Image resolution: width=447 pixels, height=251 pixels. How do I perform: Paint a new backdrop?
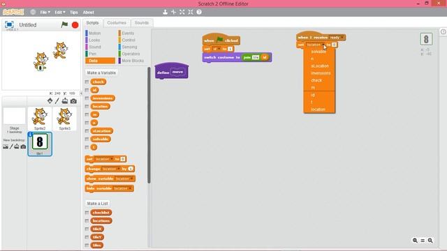point(11,146)
